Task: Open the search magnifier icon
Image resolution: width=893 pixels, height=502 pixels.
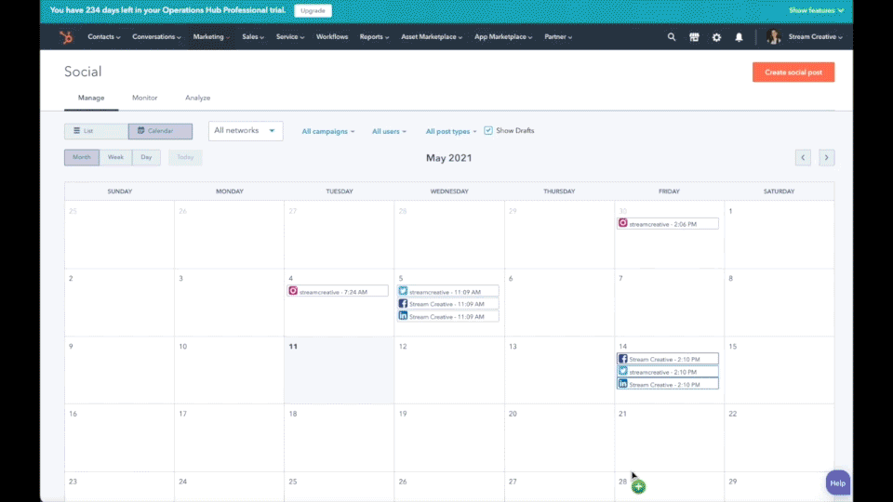Action: pyautogui.click(x=672, y=37)
